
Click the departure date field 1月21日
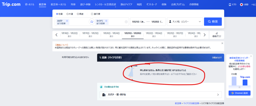click(x=138, y=22)
